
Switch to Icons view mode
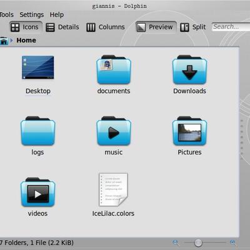(x=26, y=27)
